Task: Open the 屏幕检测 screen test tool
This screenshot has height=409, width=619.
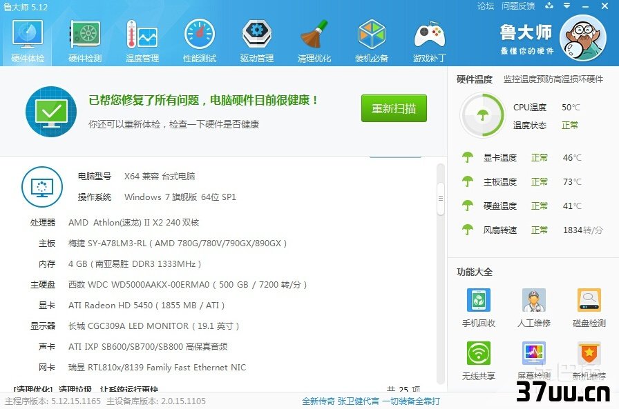Action: coord(534,361)
